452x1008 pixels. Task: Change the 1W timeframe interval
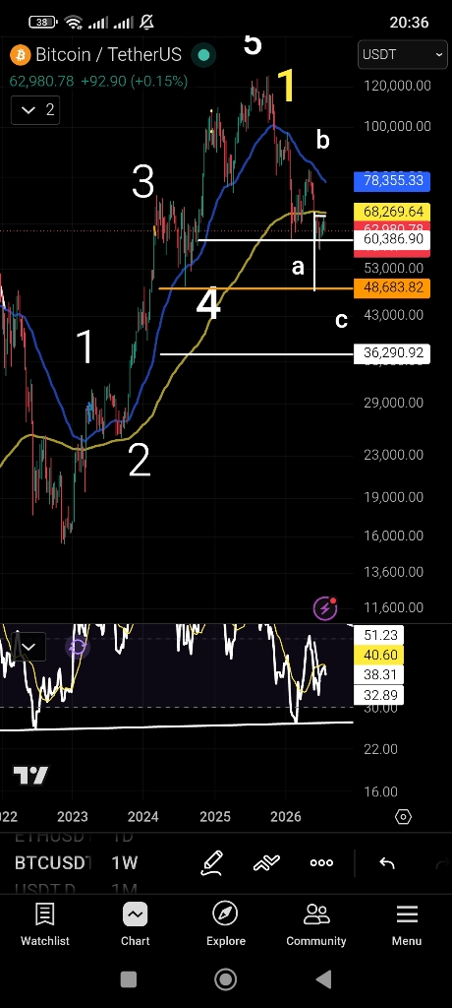pos(125,862)
